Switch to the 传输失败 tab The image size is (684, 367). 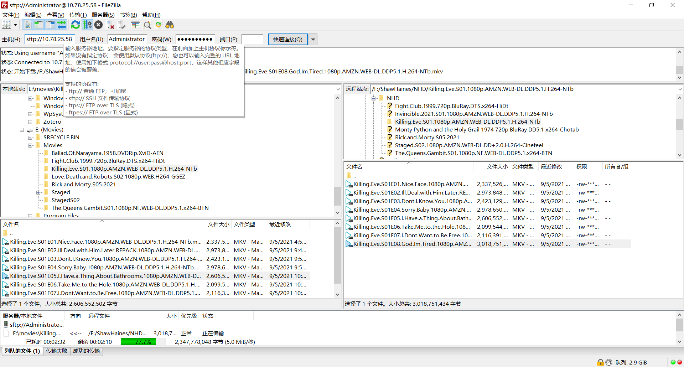57,351
